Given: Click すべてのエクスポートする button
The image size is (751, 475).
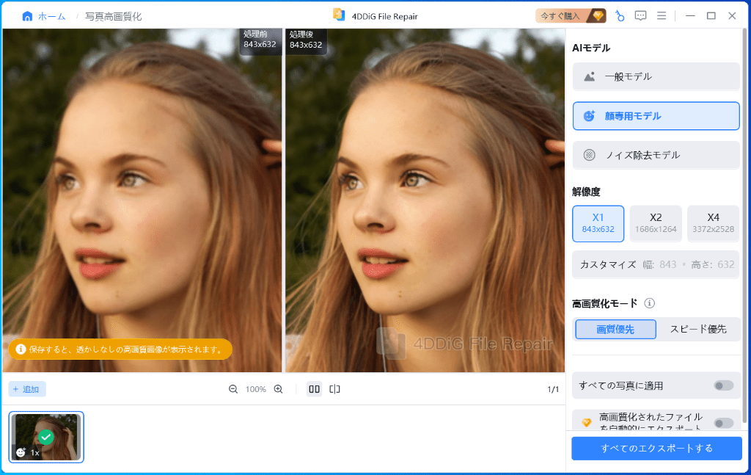Looking at the screenshot, I should point(656,449).
